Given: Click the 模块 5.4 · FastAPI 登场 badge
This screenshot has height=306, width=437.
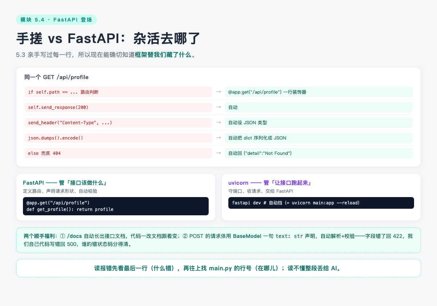Looking at the screenshot, I should (56, 20).
